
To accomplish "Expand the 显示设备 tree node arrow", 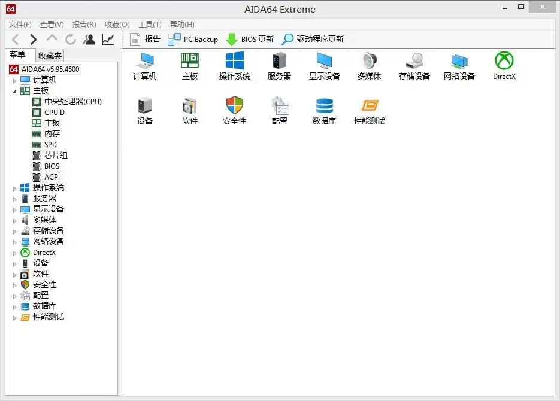I will [x=14, y=209].
